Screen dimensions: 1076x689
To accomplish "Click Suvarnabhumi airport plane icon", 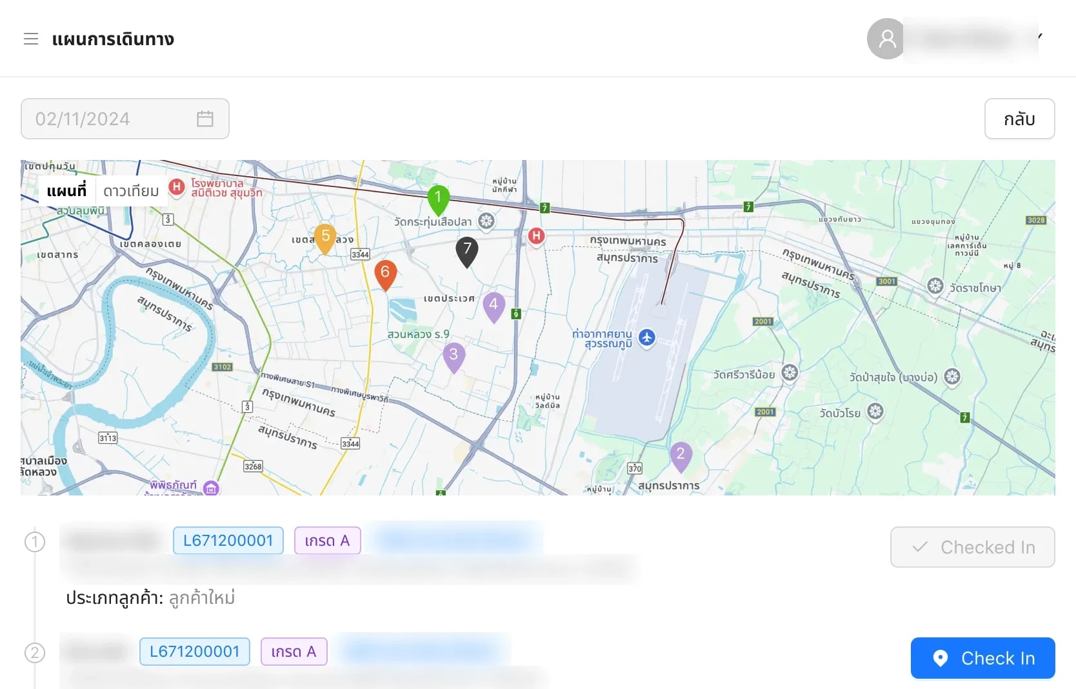I will tap(647, 337).
